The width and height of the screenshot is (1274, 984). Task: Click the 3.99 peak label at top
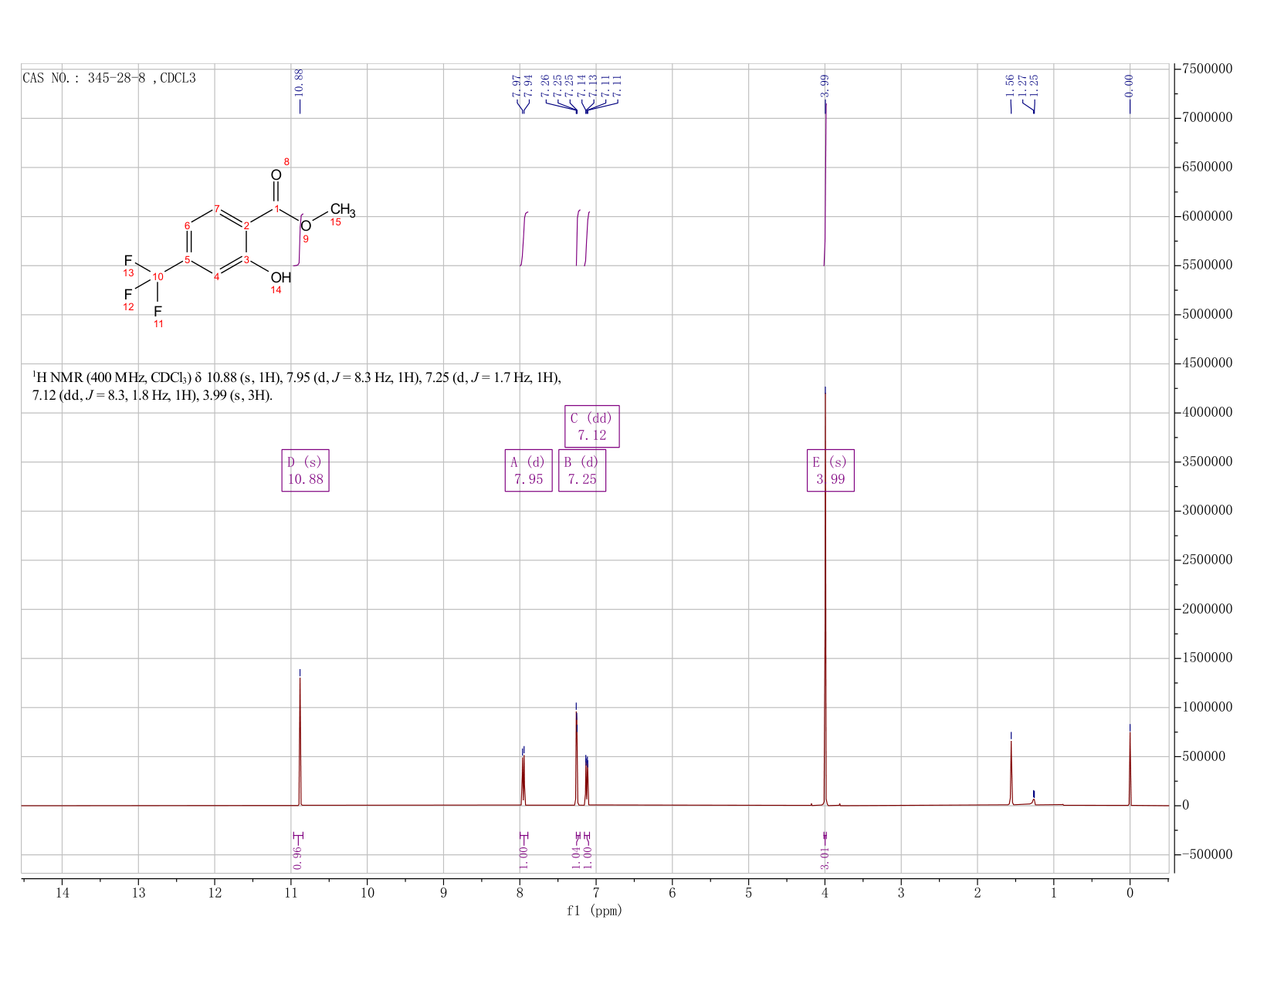click(825, 86)
